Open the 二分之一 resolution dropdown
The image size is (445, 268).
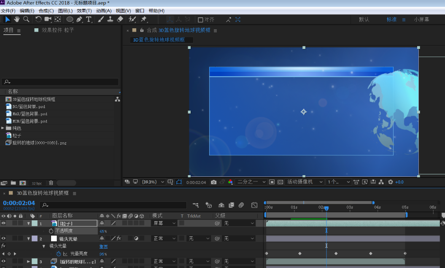(251, 182)
